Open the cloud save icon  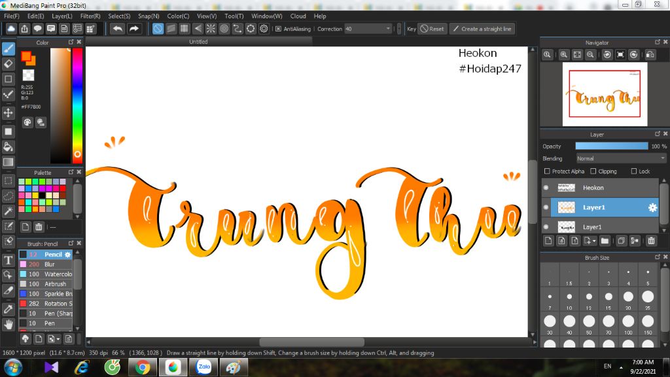pos(11,29)
